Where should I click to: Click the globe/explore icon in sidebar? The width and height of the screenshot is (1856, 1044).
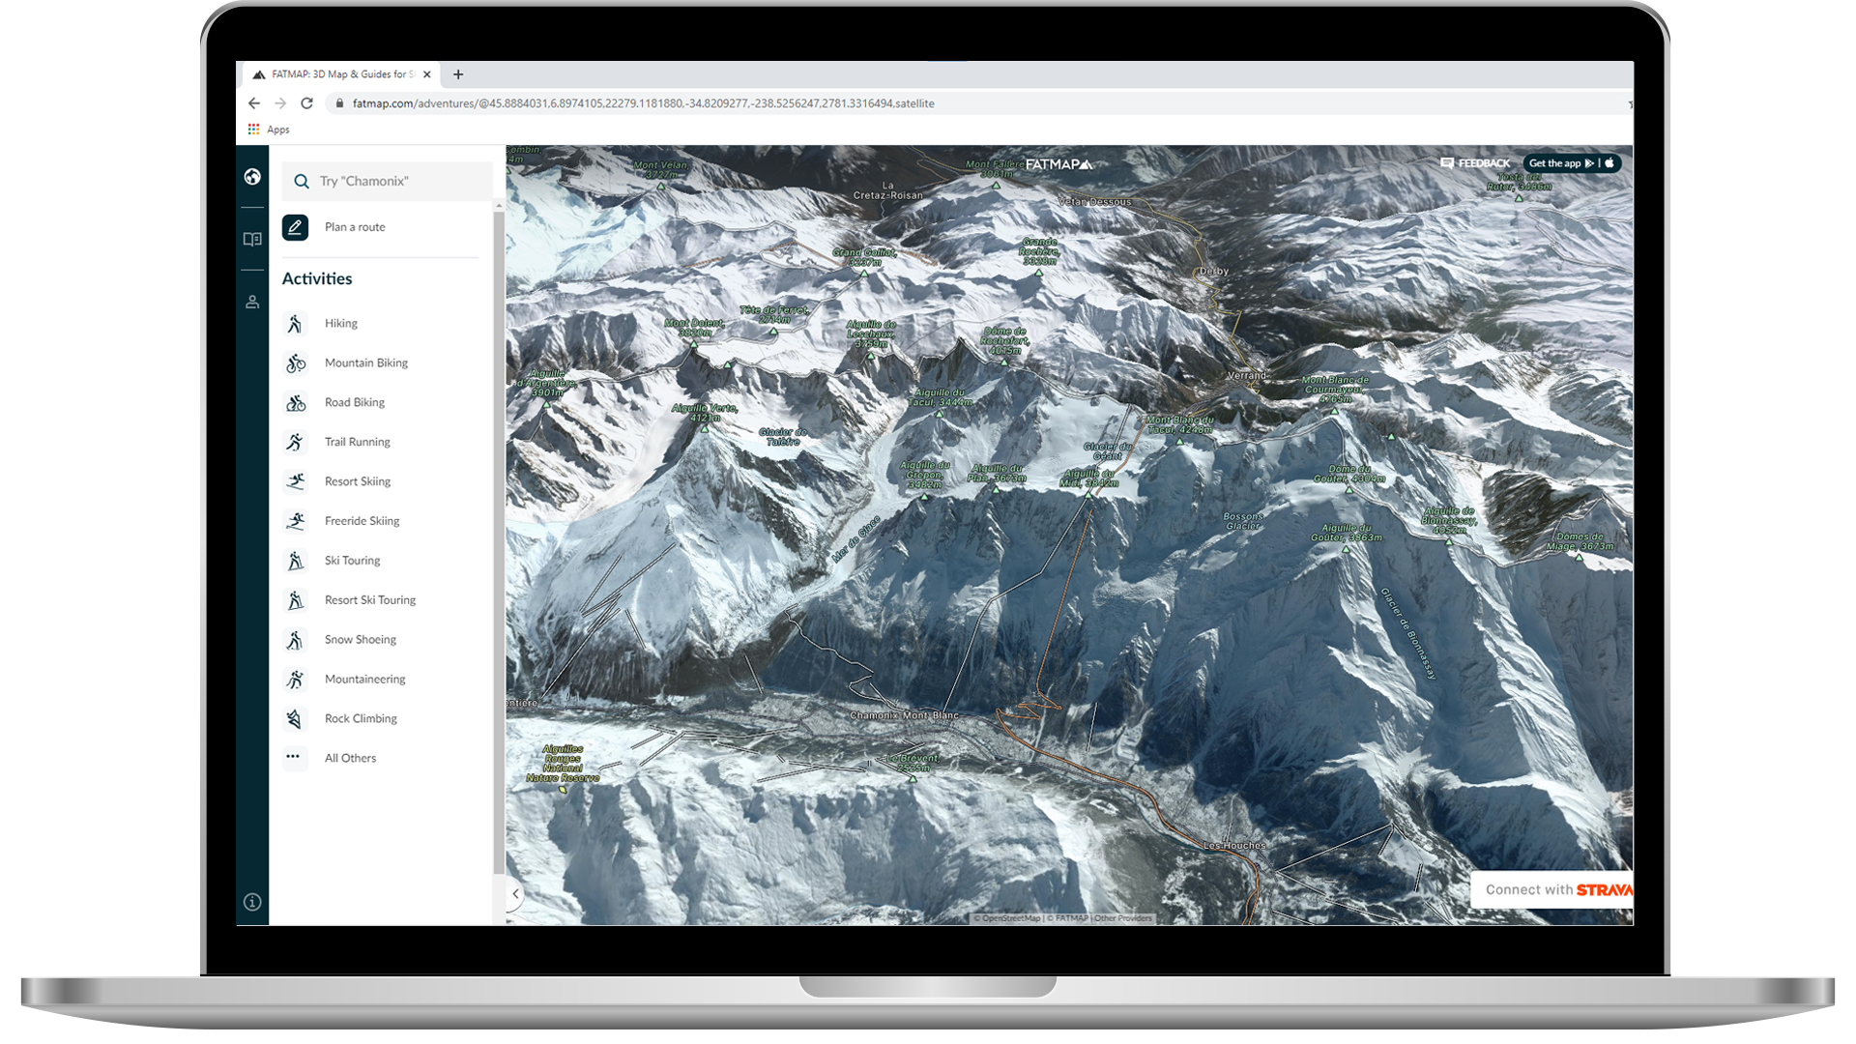(251, 177)
